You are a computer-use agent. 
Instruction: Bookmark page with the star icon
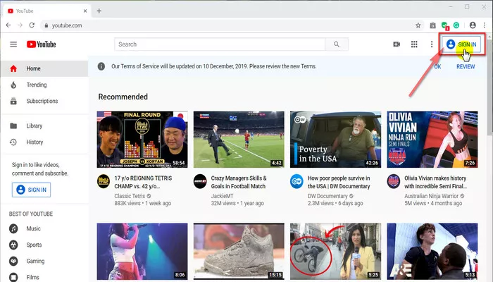(x=418, y=25)
